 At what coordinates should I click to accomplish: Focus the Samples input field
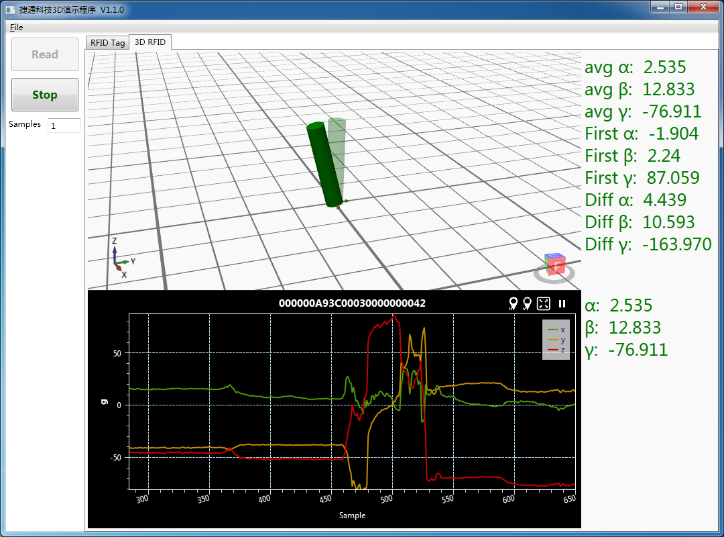64,126
